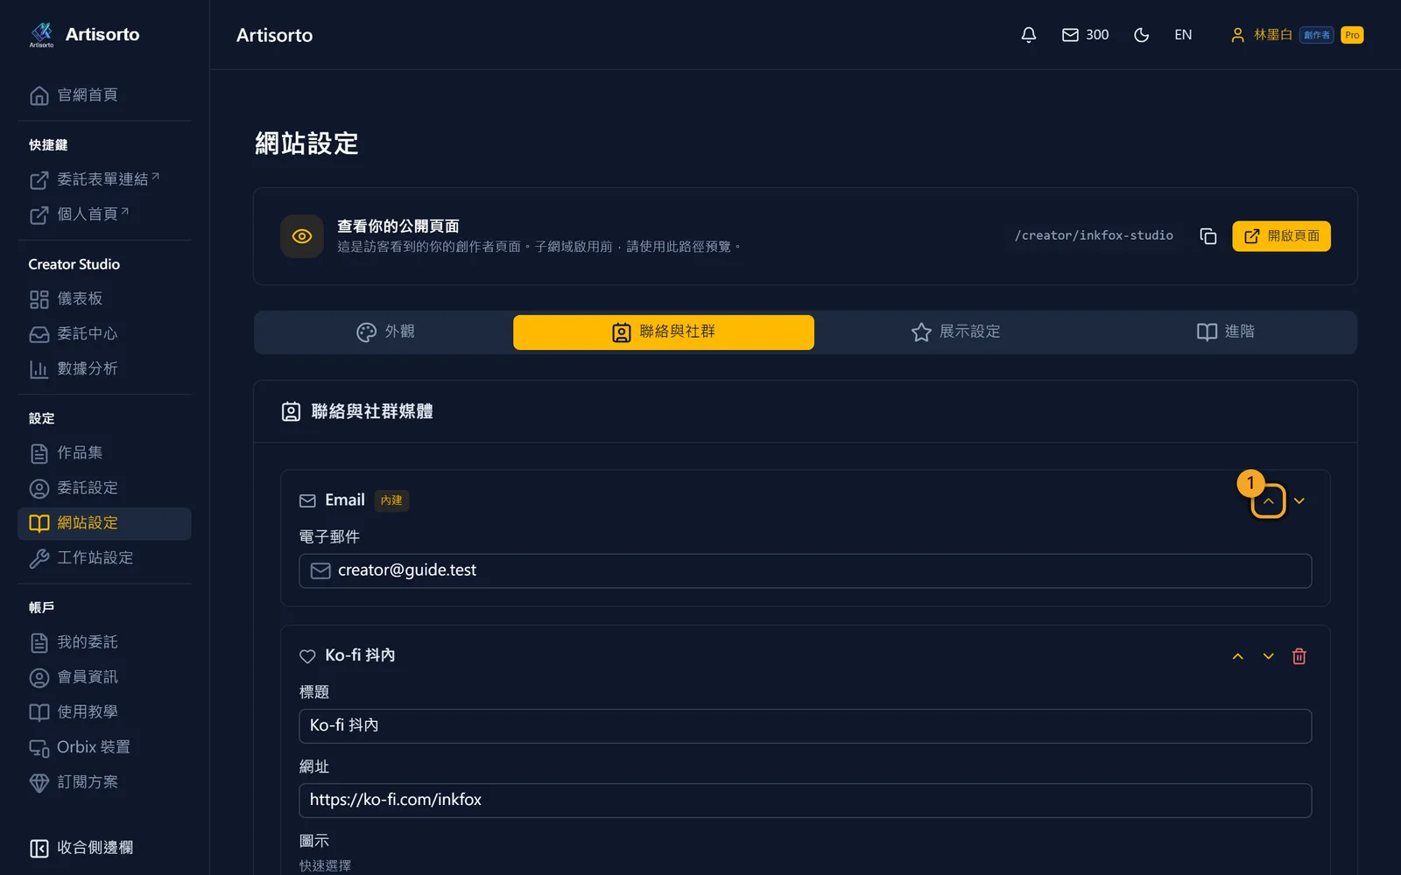Switch to 聯絡與社群 tab
The height and width of the screenshot is (875, 1401).
(x=664, y=332)
